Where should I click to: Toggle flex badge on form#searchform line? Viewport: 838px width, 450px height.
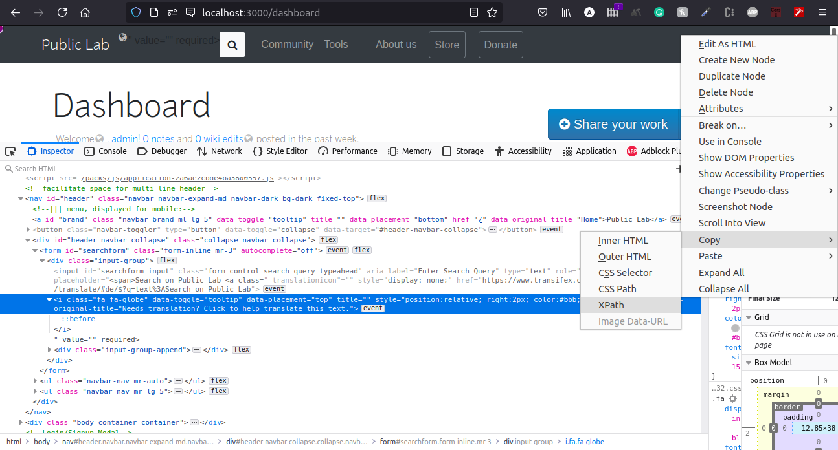pyautogui.click(x=362, y=250)
